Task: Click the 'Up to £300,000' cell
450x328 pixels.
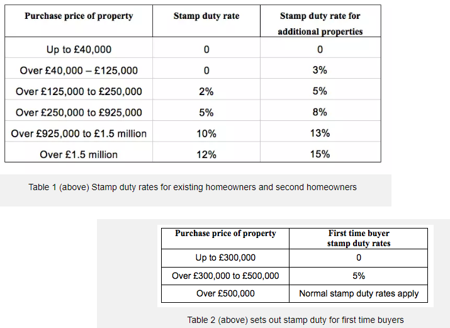Action: [225, 257]
